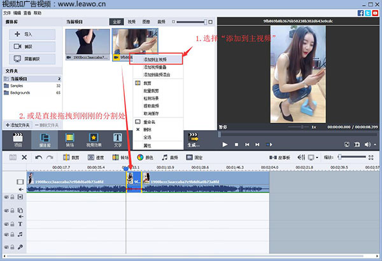Viewport: 382px width, 261px height.
Task: Toggle eye on the music note track
Action: click(x=6, y=234)
